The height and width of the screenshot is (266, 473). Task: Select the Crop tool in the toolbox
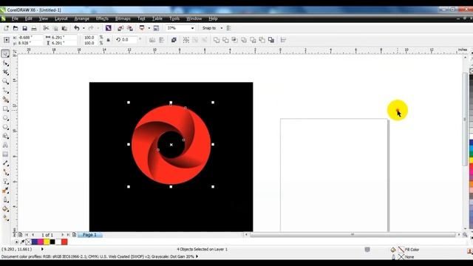[x=5, y=72]
